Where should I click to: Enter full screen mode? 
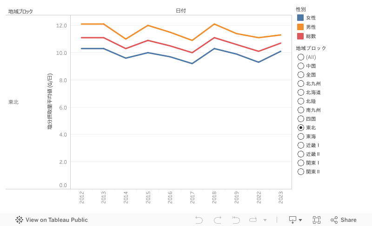coord(317,220)
